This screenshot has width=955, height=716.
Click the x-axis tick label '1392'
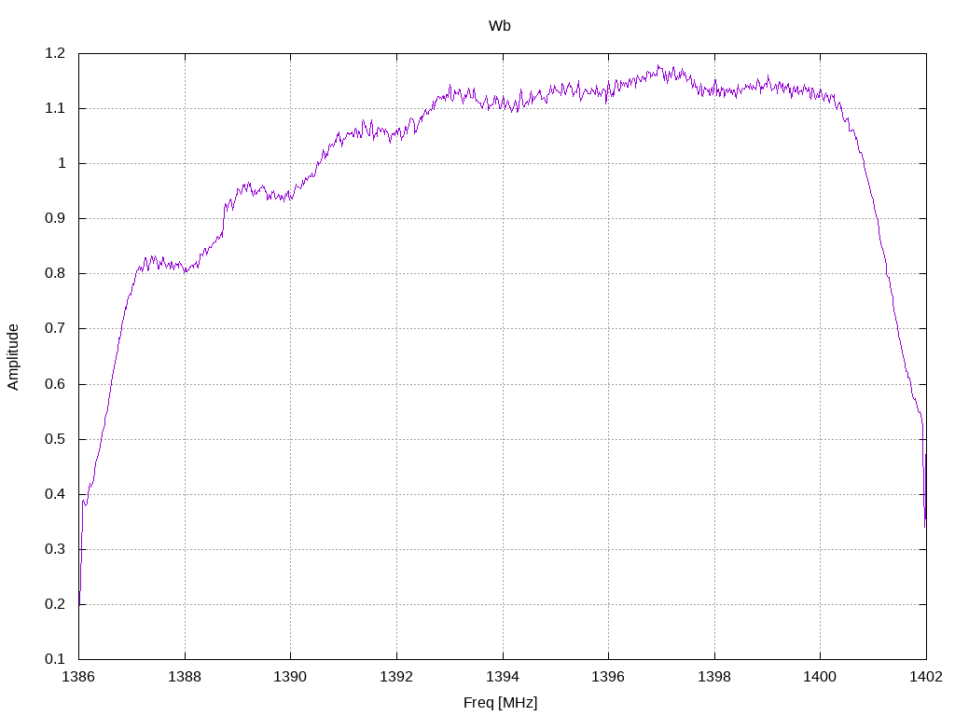(396, 677)
